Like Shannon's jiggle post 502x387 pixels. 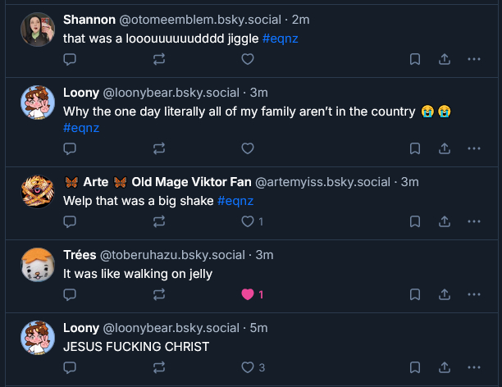pos(248,59)
